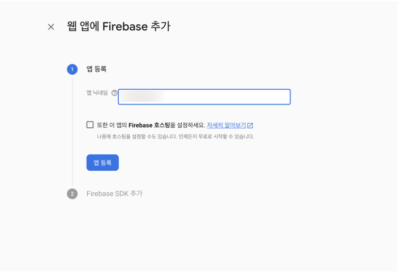Click the 웹 앱에 Firebase 추가 title
Screen dimensions: 402x277
tap(119, 27)
